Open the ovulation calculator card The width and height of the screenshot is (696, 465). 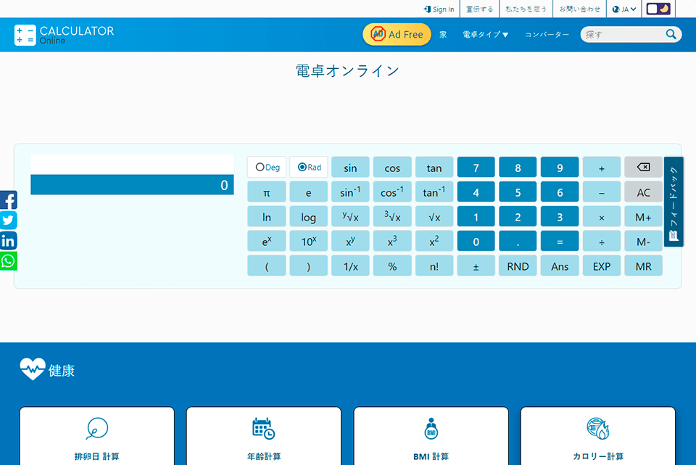pyautogui.click(x=96, y=436)
